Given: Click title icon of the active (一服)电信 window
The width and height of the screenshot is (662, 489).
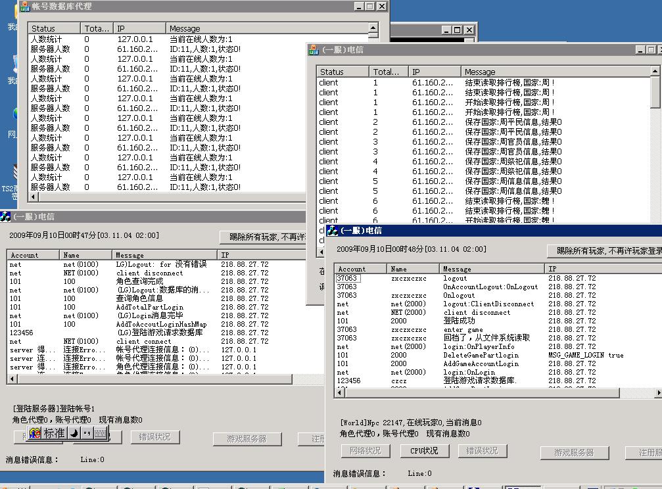Looking at the screenshot, I should [333, 231].
